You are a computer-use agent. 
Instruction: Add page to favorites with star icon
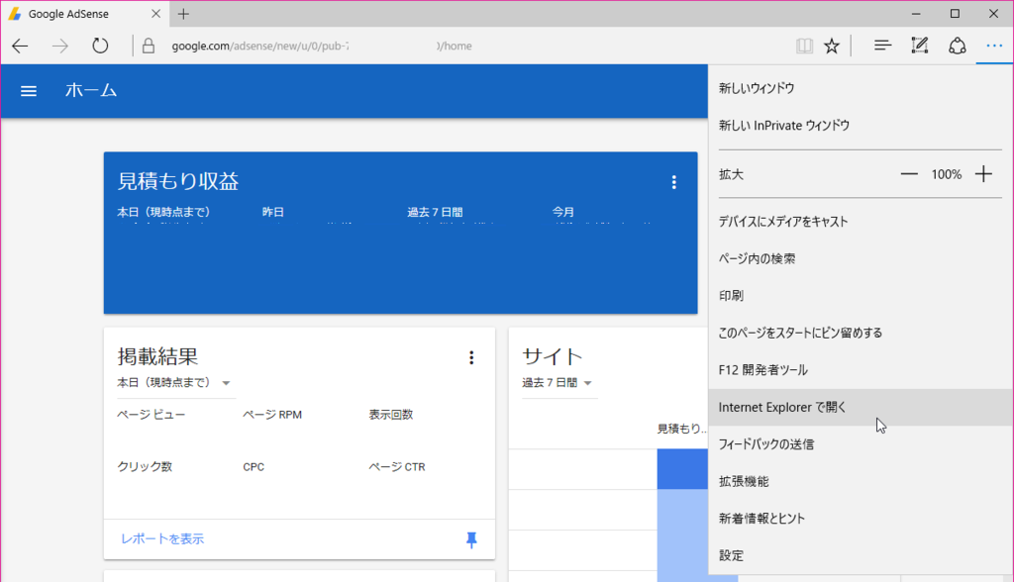pos(832,46)
